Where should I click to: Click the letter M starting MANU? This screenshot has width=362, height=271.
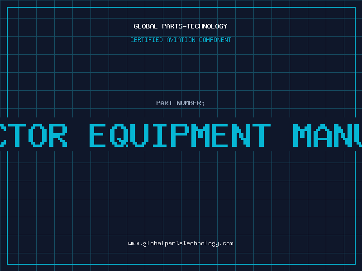click(x=302, y=135)
